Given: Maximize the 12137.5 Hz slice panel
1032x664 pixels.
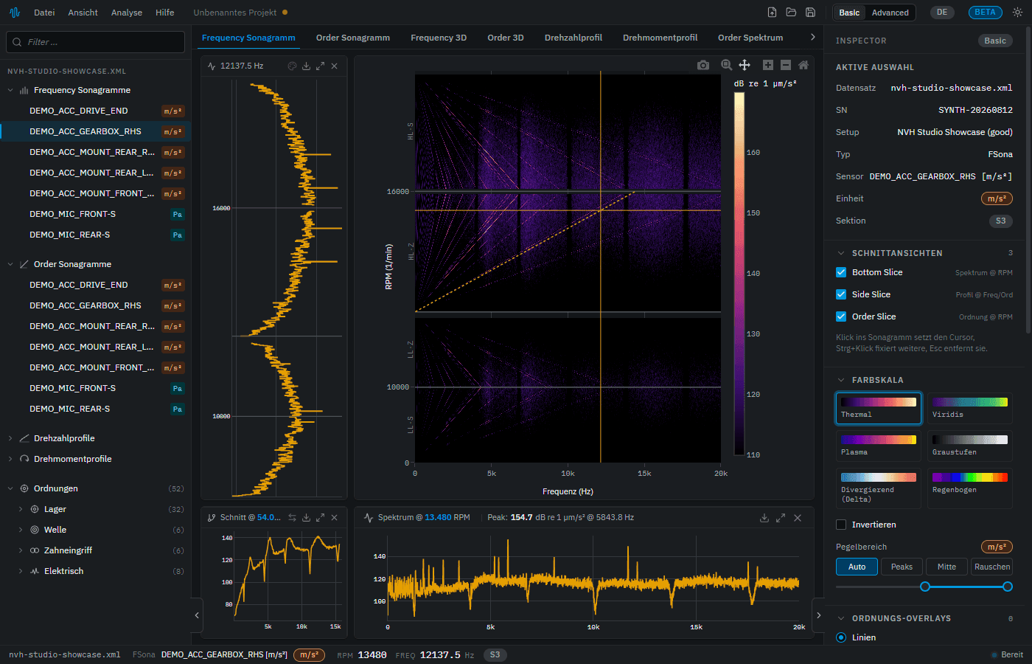Looking at the screenshot, I should pos(320,66).
